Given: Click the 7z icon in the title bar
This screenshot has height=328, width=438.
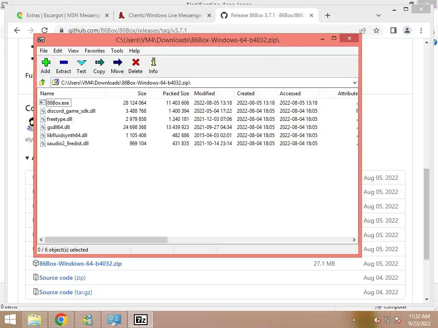Looking at the screenshot, I should (41, 40).
